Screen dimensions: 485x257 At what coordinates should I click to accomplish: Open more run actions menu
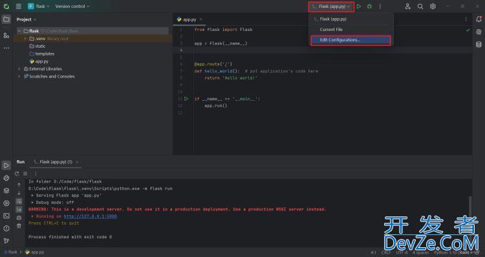point(380,6)
